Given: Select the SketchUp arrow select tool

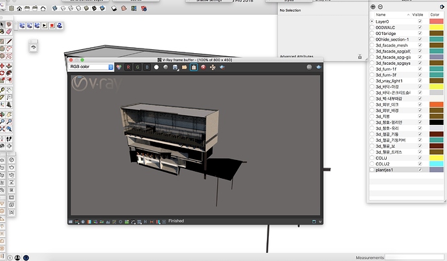Looking at the screenshot, I should point(2,25).
